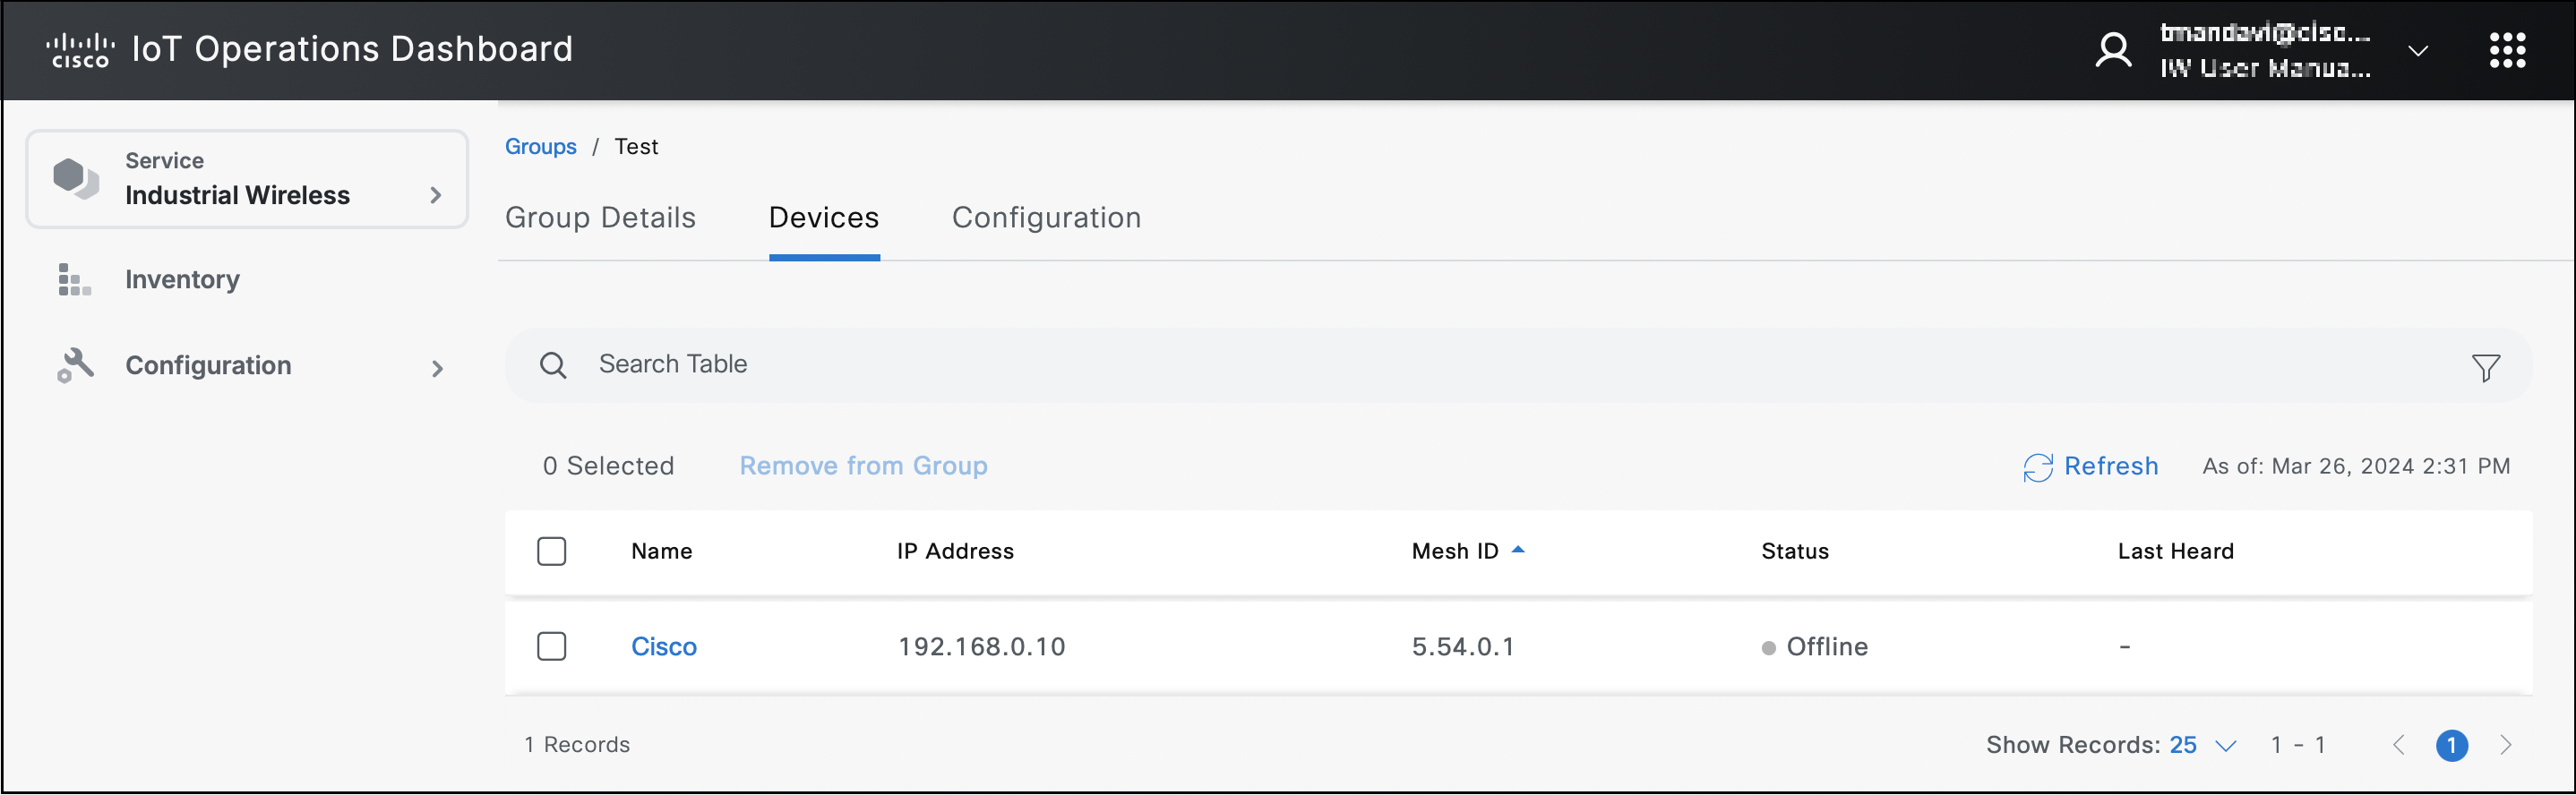
Task: Follow the Groups breadcrumb link
Action: point(540,147)
